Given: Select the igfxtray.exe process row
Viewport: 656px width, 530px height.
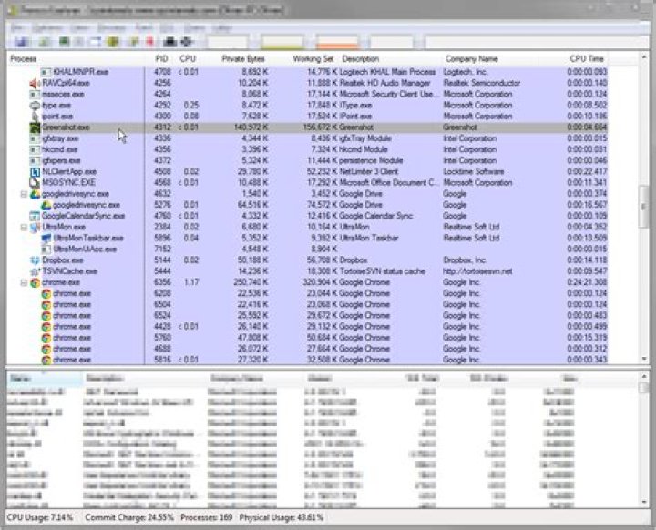Looking at the screenshot, I should pyautogui.click(x=308, y=138).
